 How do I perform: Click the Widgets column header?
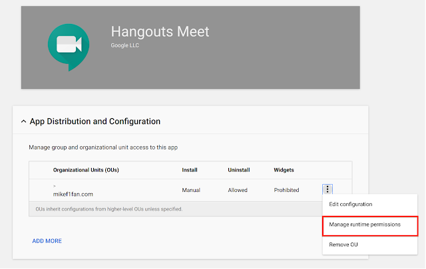pyautogui.click(x=284, y=170)
